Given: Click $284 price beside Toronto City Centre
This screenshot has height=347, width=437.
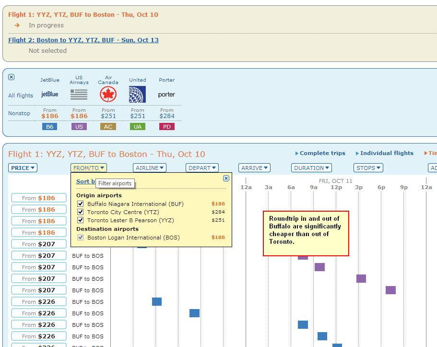Looking at the screenshot, I should click(x=218, y=212).
